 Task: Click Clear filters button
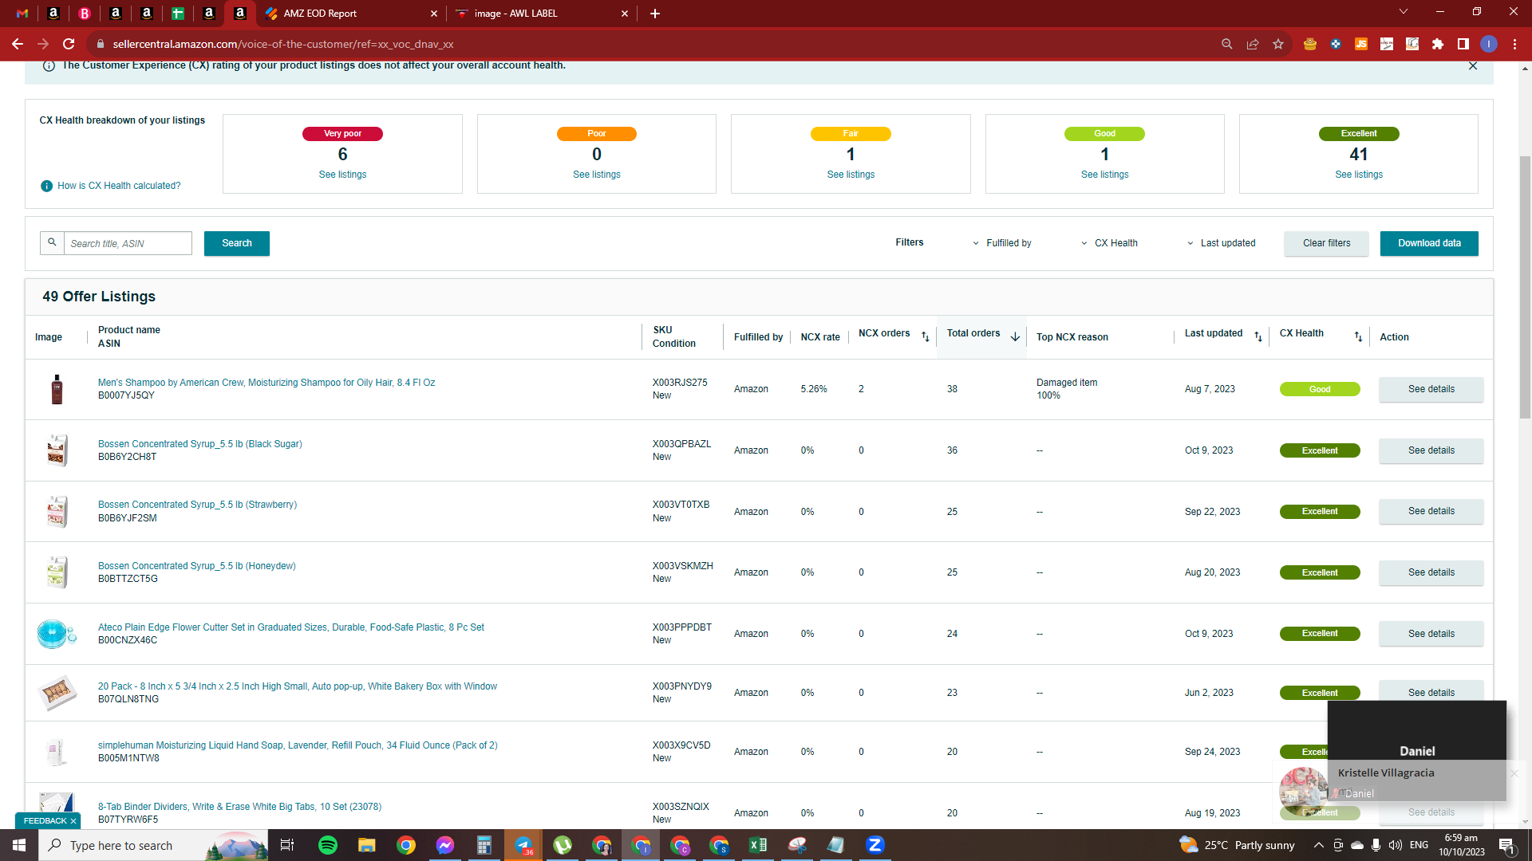(x=1326, y=243)
